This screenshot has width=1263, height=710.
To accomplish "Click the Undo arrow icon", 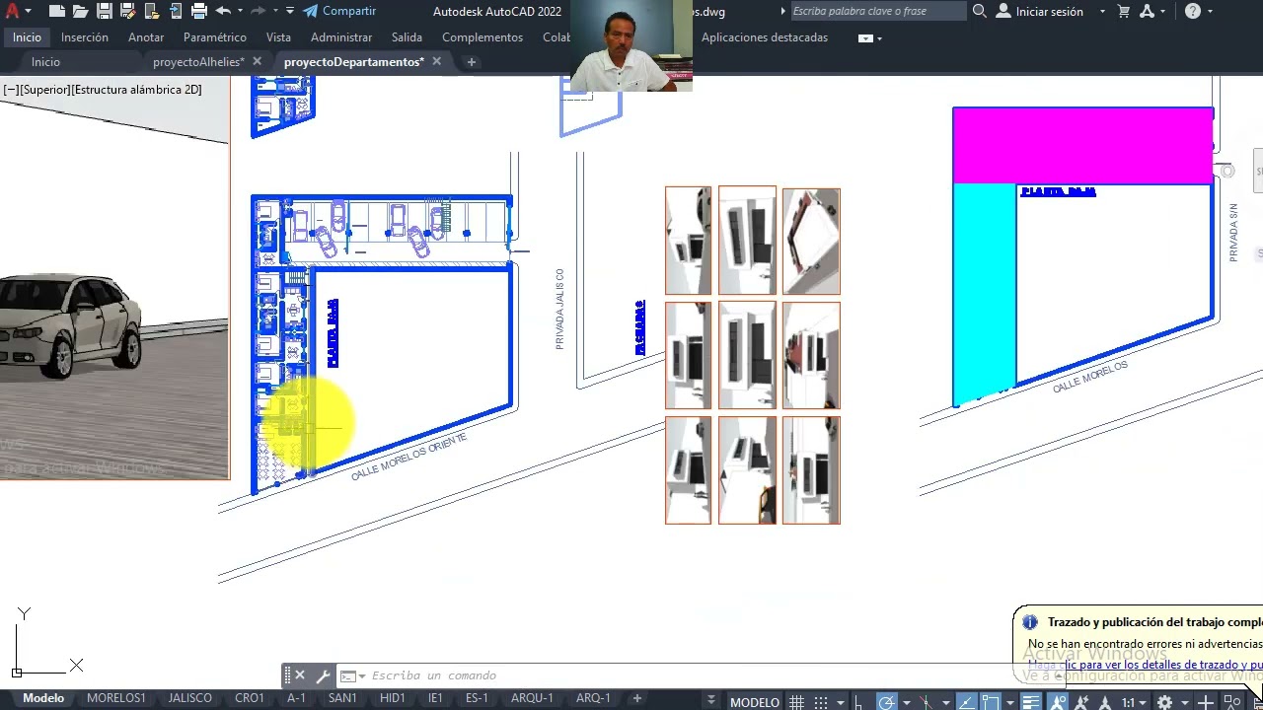I will pos(223,11).
